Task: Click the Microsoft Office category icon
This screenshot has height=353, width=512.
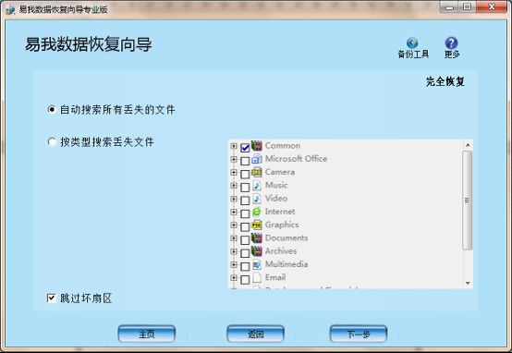Action: 257,159
